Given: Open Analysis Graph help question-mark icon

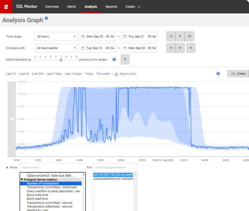Looking at the screenshot, I should pyautogui.click(x=46, y=18).
